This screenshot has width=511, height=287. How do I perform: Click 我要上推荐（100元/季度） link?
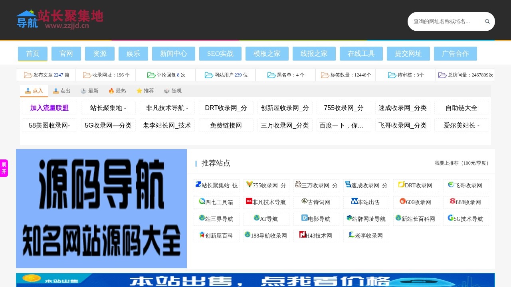(463, 163)
